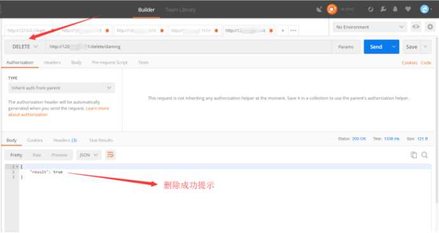Click the heart icon in header
The width and height of the screenshot is (439, 233).
coord(408,10)
